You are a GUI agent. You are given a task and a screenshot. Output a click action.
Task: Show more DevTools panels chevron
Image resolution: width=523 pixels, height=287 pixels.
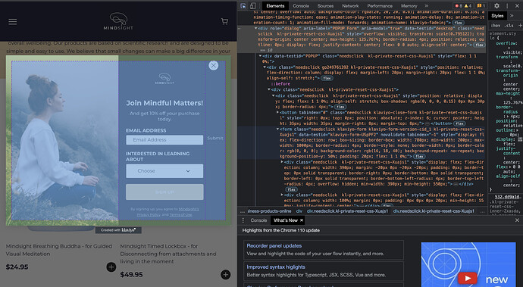coord(426,5)
